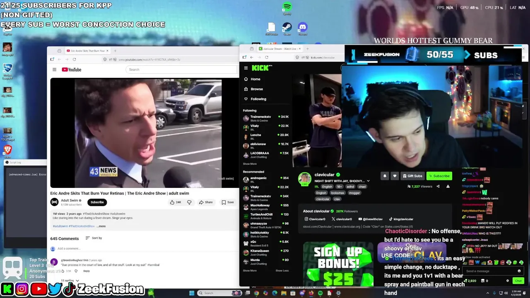The height and width of the screenshot is (298, 530).
Task: Open the Kick Browse page
Action: 253,89
